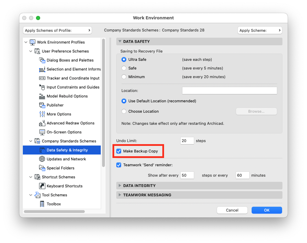Select Tracker and Coordinate Input item
Viewport: 307px width, 243px height.
click(x=73, y=78)
